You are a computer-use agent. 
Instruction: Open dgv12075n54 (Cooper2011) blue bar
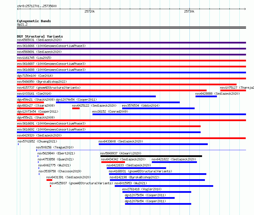click(x=150, y=198)
